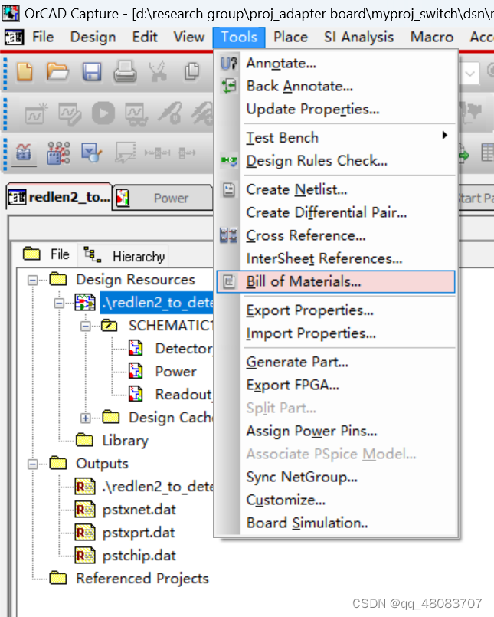The height and width of the screenshot is (617, 494).
Task: Click the Annotate U? menu icon
Action: (x=229, y=64)
